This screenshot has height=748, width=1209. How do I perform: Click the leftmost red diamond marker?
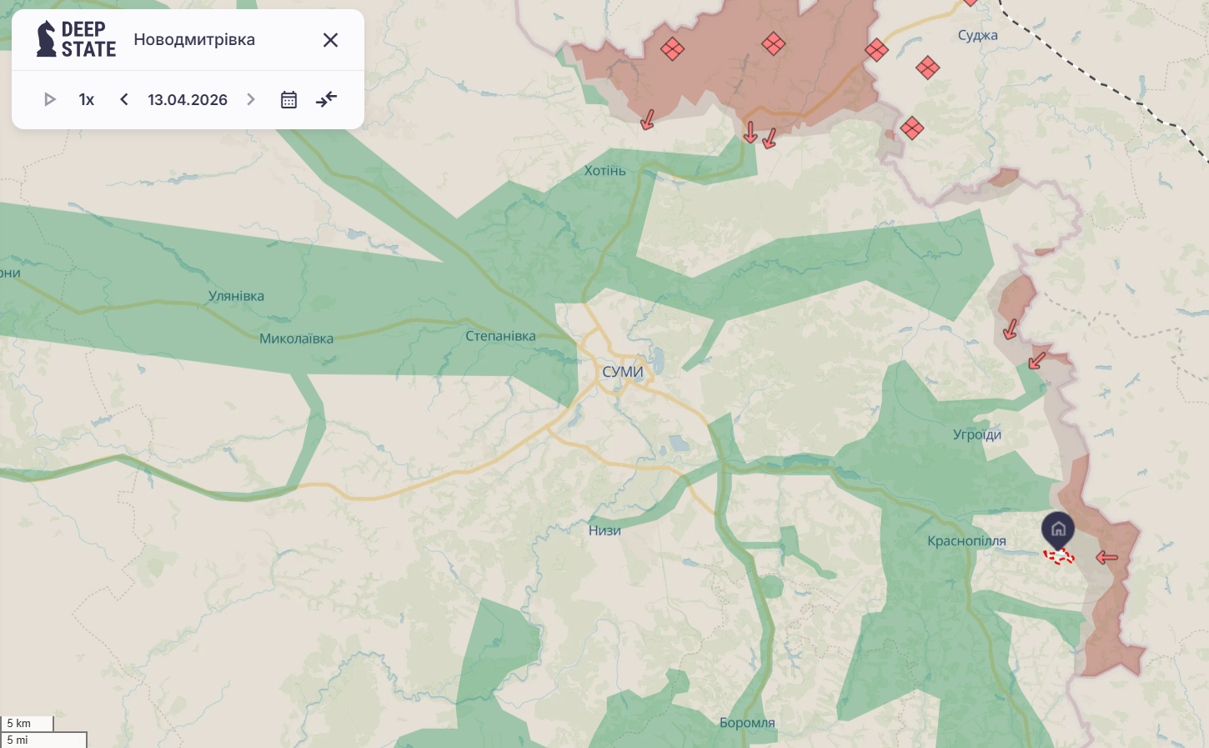pyautogui.click(x=672, y=49)
